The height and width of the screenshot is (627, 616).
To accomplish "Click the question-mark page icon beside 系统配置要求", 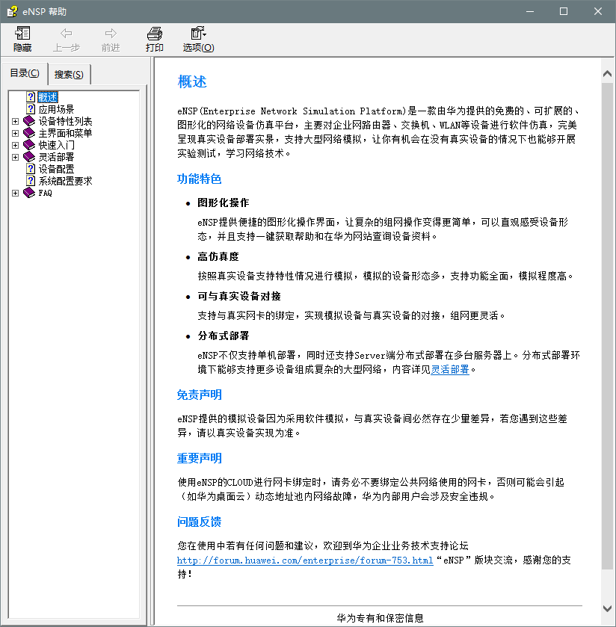I will tap(31, 181).
